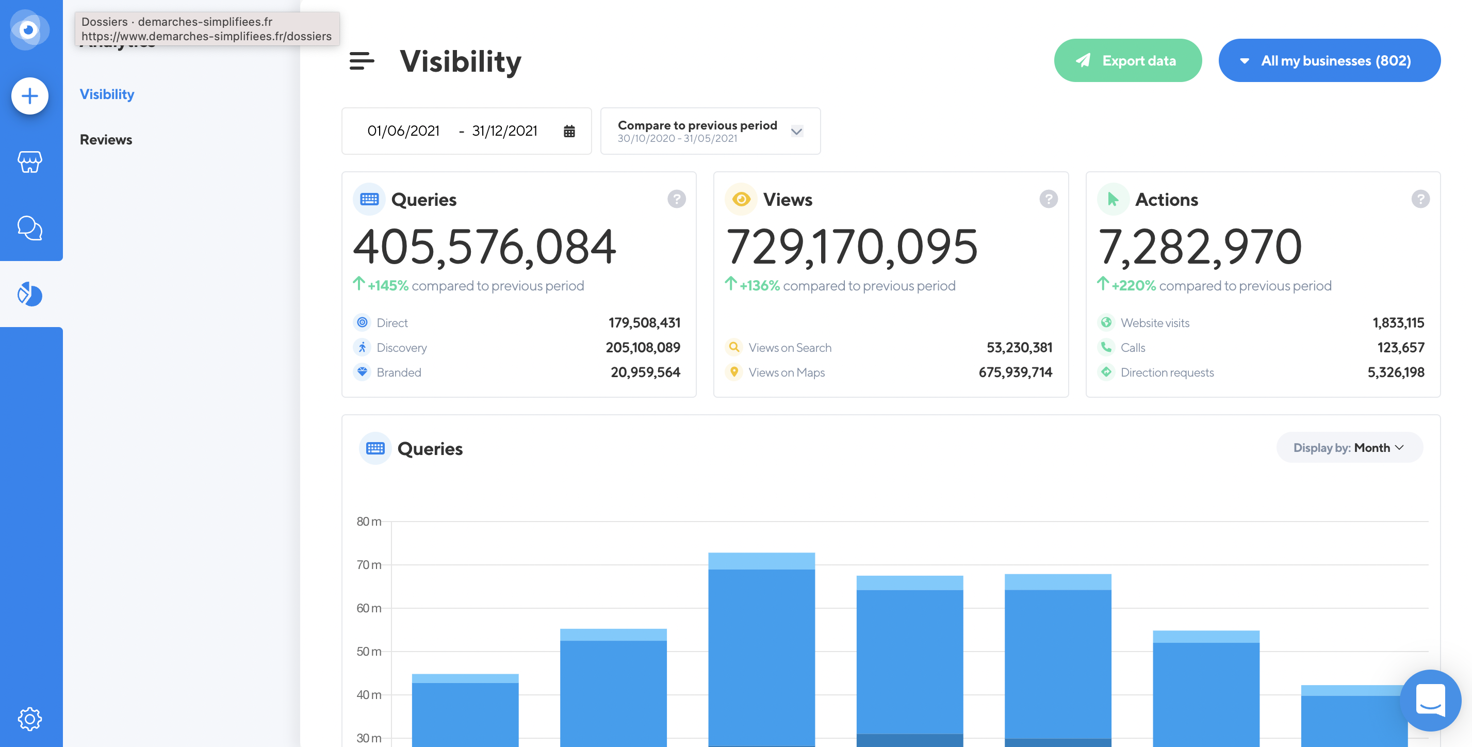Open the calendar icon in date range
This screenshot has width=1472, height=747.
tap(569, 131)
